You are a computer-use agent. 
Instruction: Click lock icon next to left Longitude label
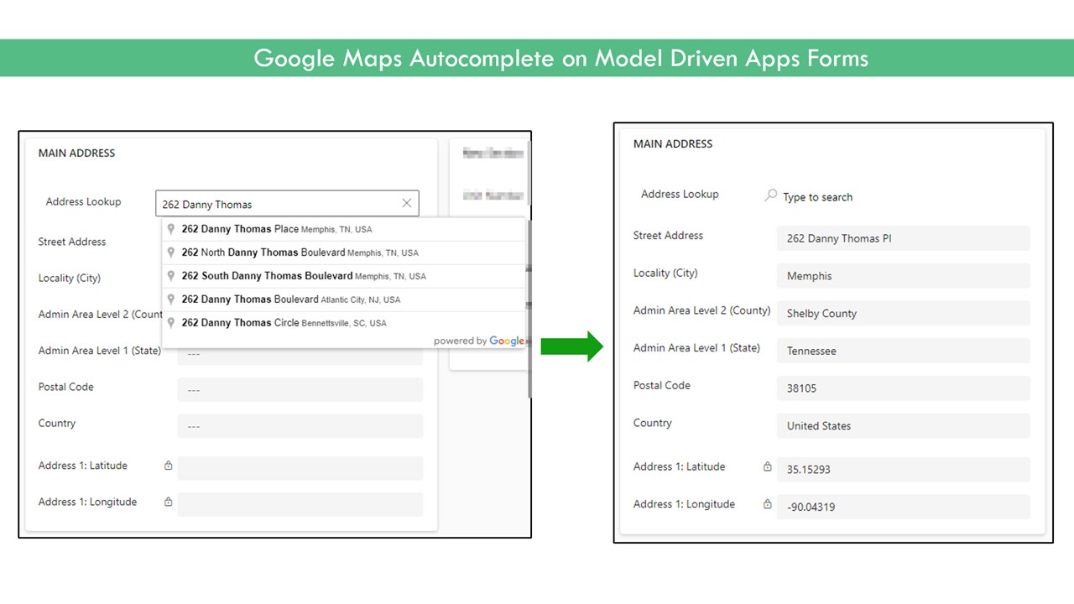pyautogui.click(x=168, y=502)
